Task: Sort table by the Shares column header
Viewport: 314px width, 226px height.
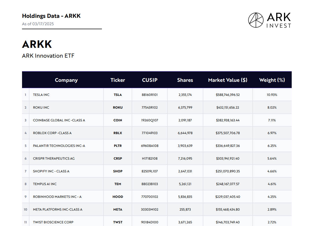Action: 185,80
